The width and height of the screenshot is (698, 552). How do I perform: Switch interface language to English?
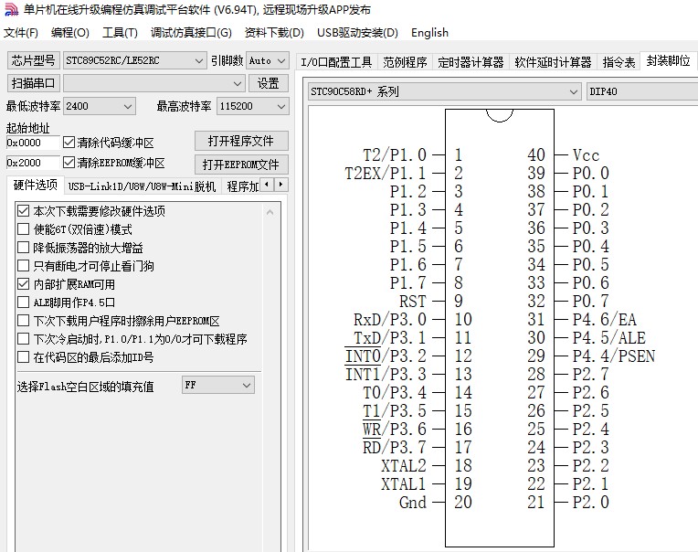click(x=429, y=33)
